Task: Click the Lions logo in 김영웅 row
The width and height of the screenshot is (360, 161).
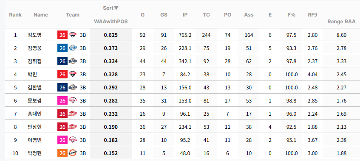Action: tap(73, 48)
